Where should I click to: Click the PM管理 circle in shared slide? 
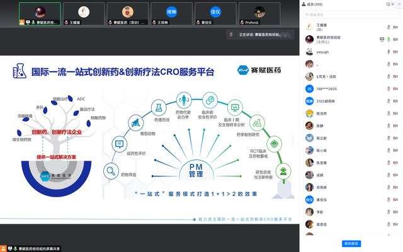(196, 170)
